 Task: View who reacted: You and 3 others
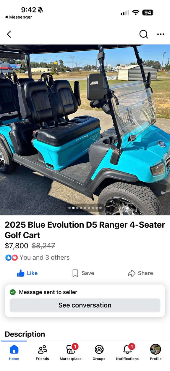(38, 258)
